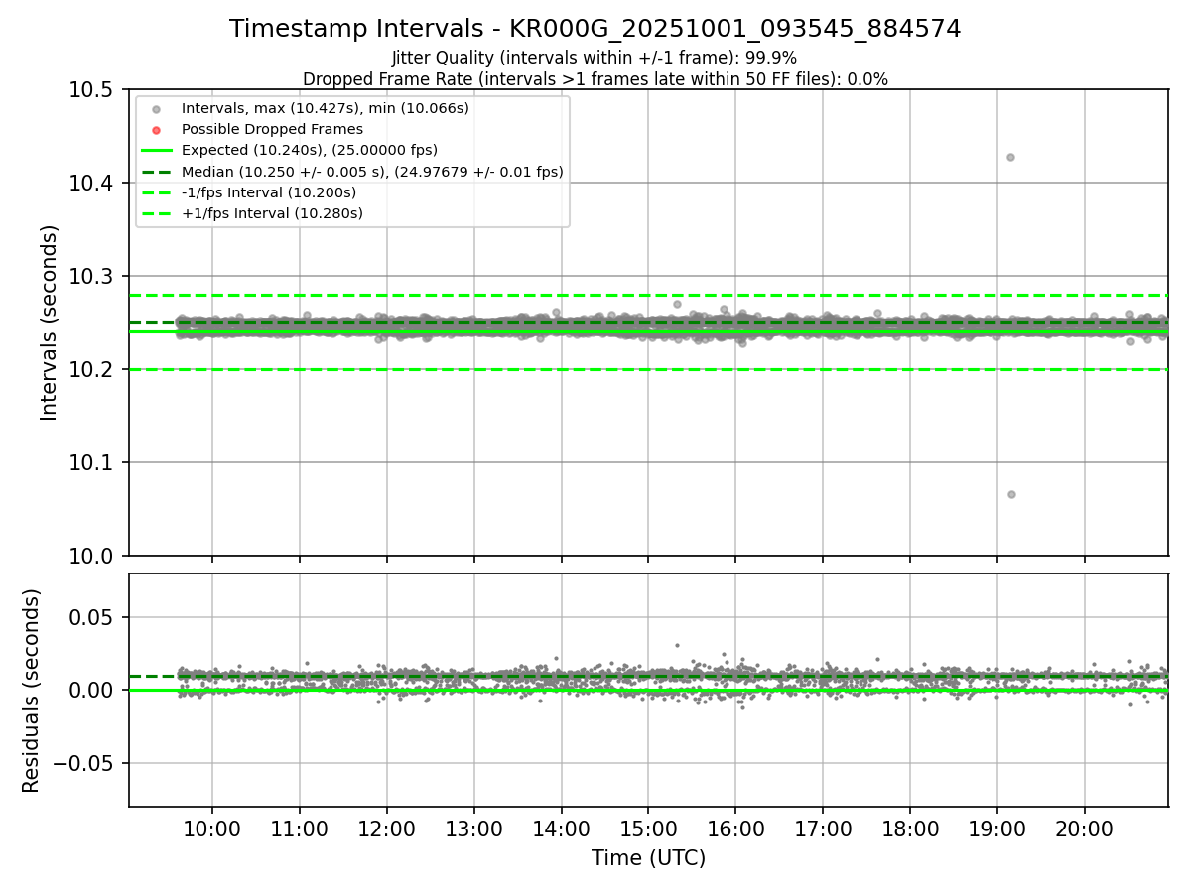The width and height of the screenshot is (1191, 893).
Task: Click the '17:00' time tick label
Action: pyautogui.click(x=823, y=829)
